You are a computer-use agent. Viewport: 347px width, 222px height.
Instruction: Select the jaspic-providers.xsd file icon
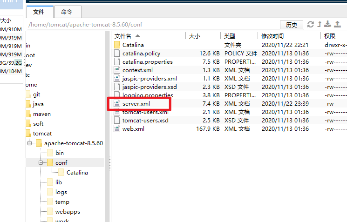(117, 87)
